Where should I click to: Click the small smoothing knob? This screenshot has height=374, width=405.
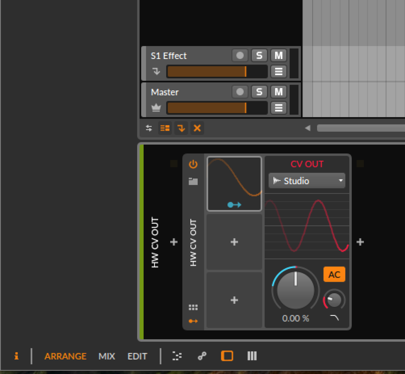(x=334, y=300)
